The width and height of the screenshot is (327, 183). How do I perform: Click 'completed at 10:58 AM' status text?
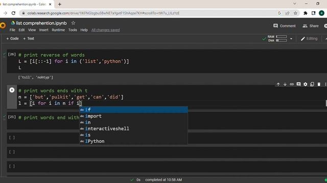[163, 180]
